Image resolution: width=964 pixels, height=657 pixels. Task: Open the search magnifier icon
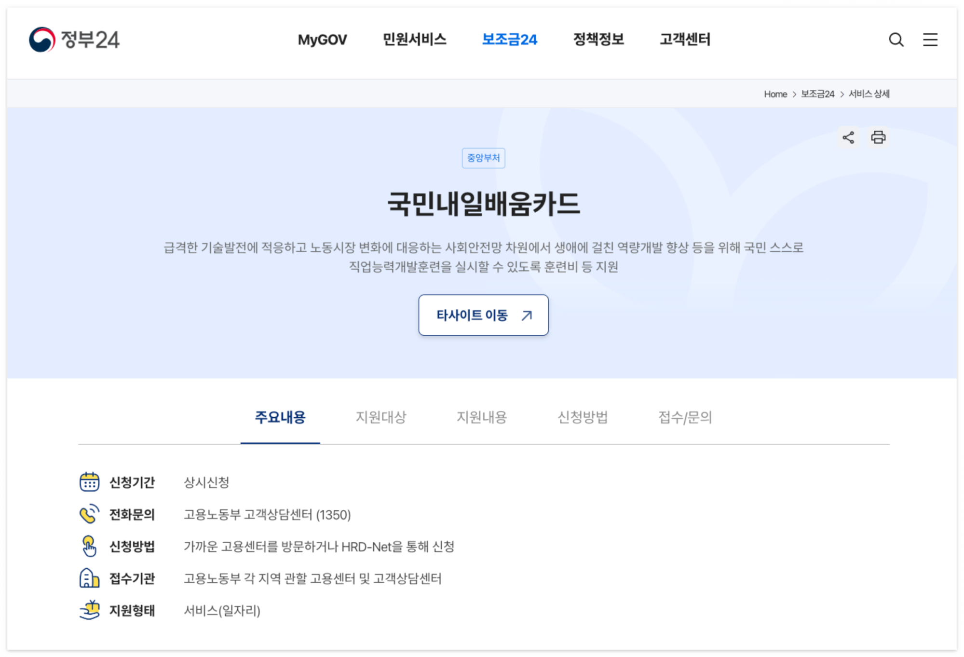coord(896,40)
